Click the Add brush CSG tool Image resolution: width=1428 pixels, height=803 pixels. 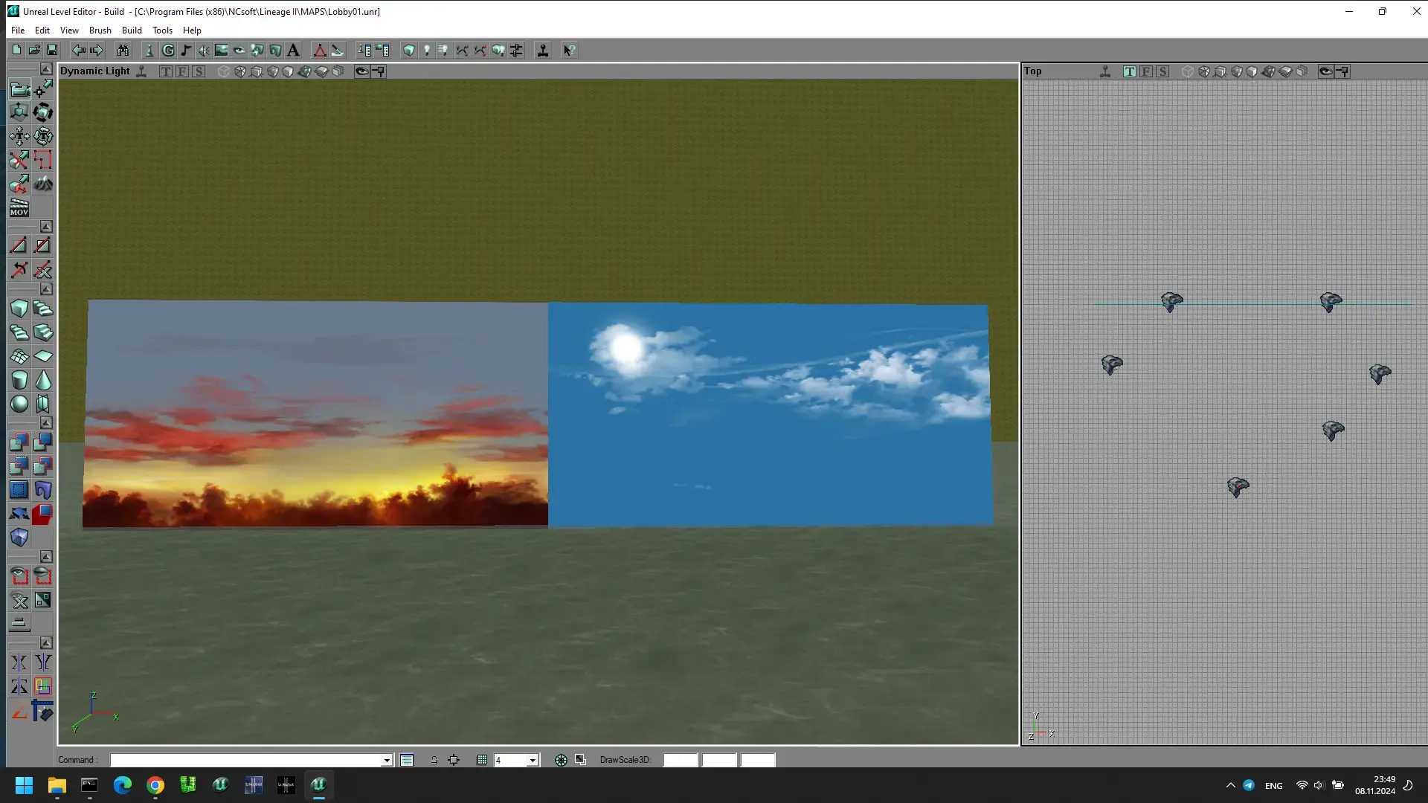19,442
